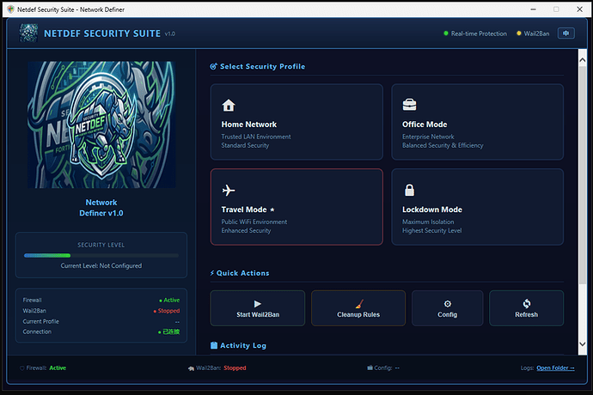Screen dimensions: 593x395
Task: Click the SECURITY LEVEL heading
Action: point(101,245)
